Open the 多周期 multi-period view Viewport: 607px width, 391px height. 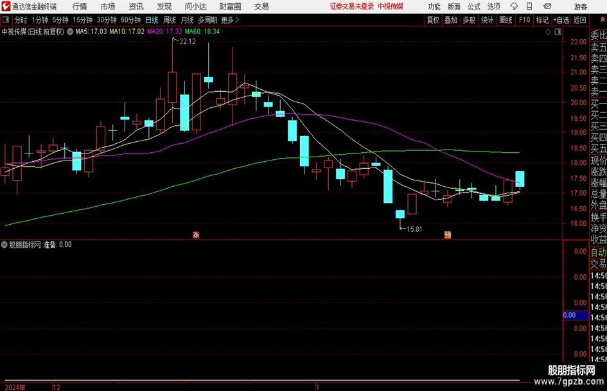(207, 20)
